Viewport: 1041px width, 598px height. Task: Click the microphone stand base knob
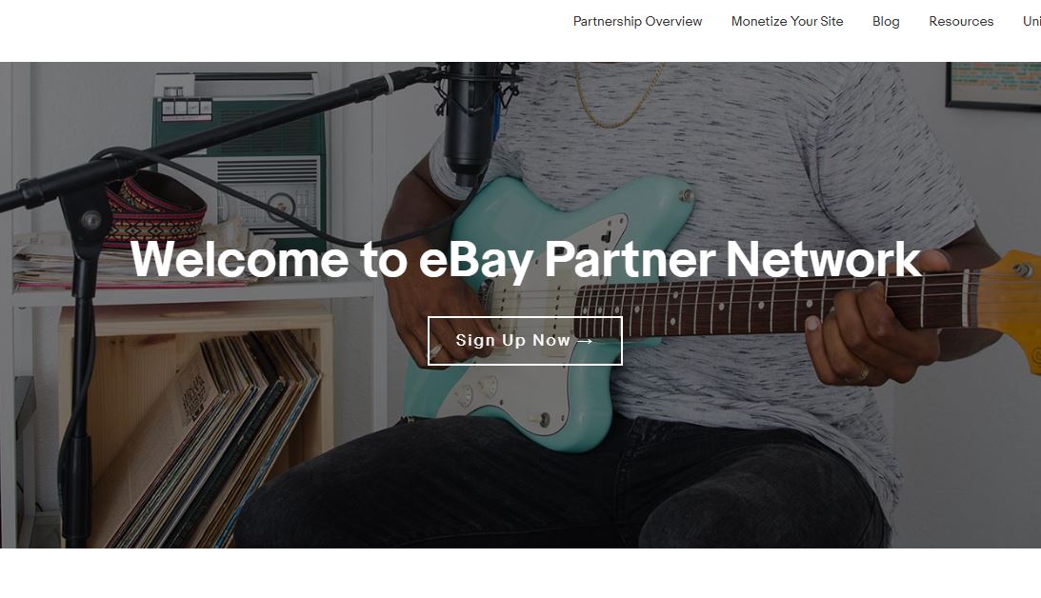90,220
